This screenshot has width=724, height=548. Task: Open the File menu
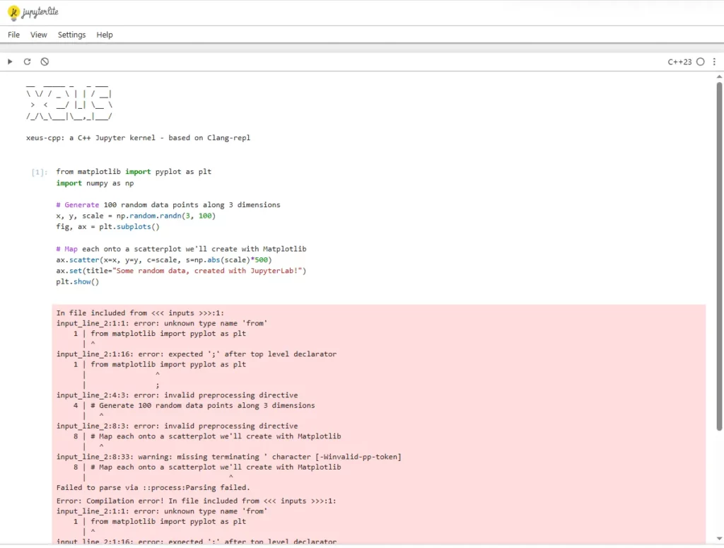click(13, 34)
